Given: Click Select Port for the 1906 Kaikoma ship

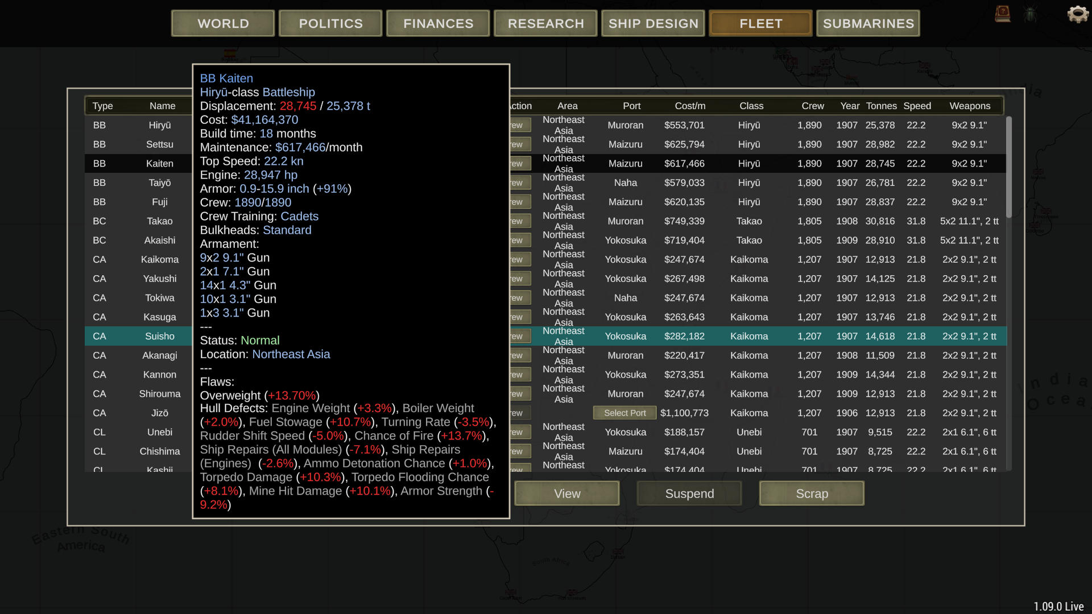Looking at the screenshot, I should pyautogui.click(x=624, y=413).
